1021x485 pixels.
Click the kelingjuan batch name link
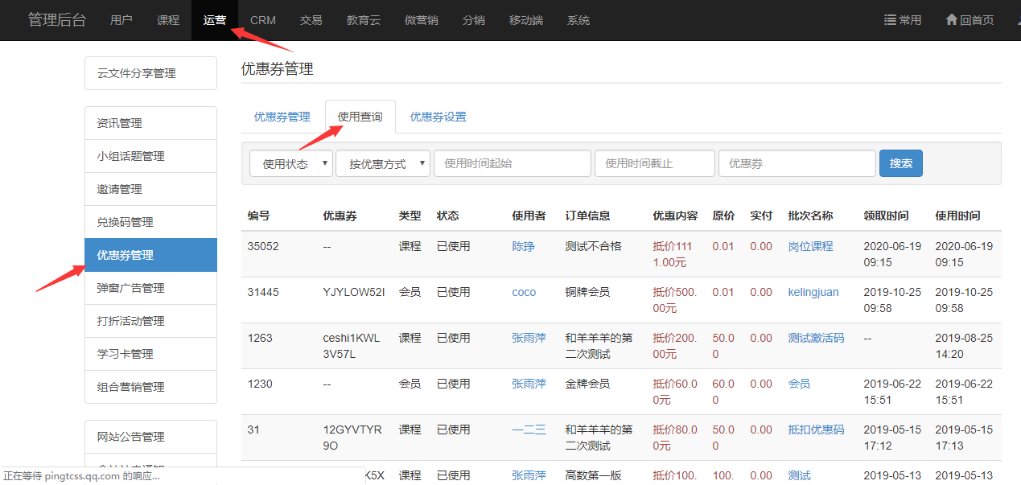click(813, 292)
